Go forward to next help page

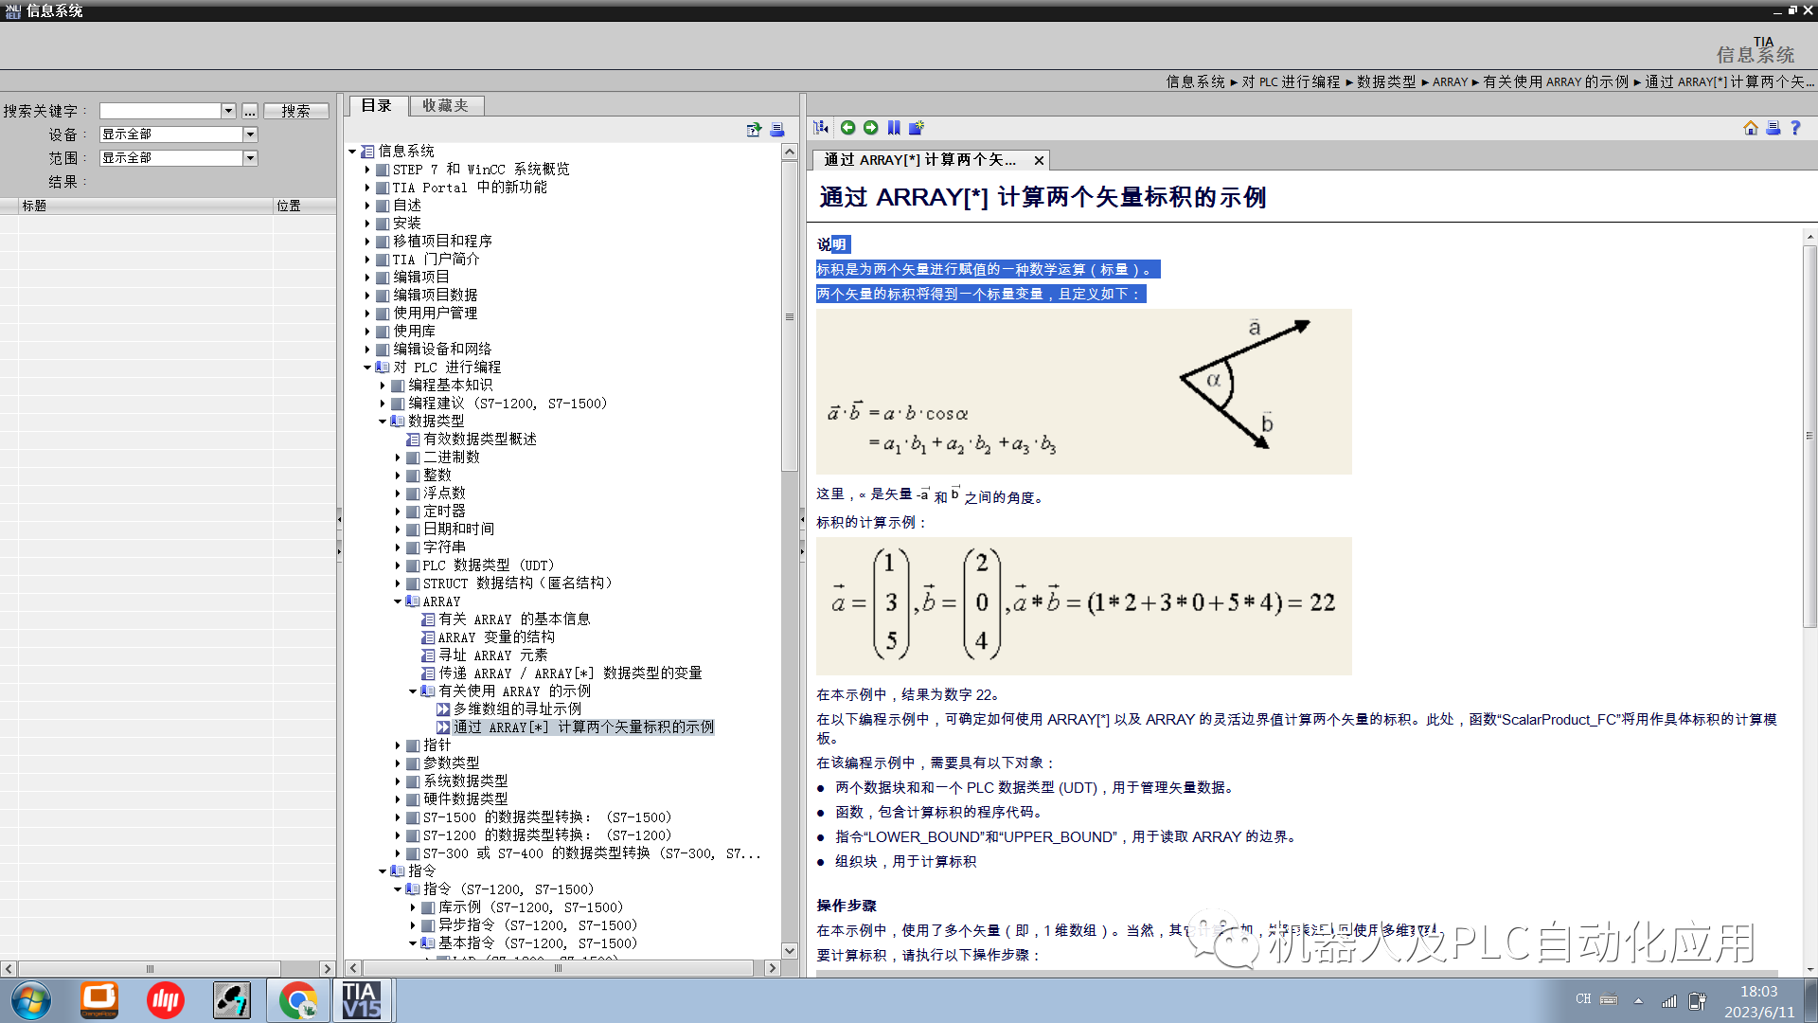coord(870,128)
